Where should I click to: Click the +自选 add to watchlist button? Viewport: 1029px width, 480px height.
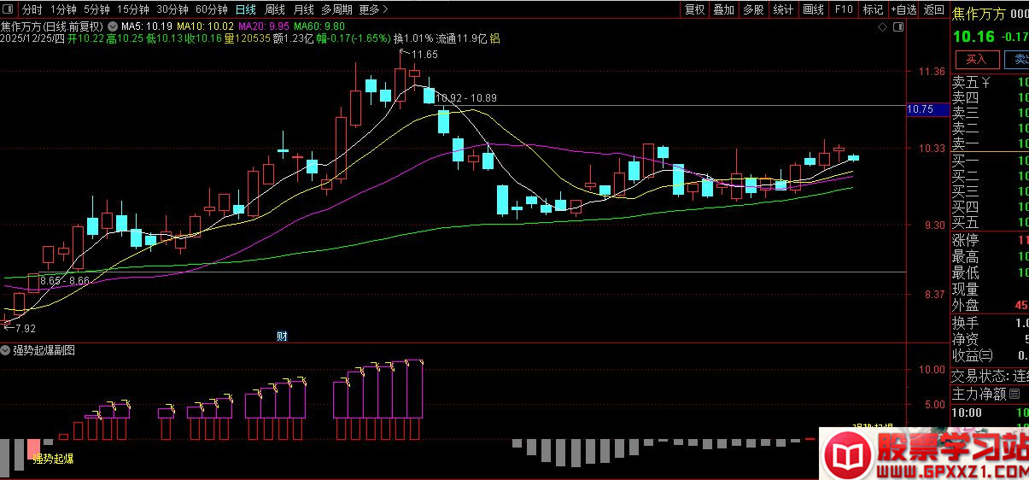pos(903,9)
